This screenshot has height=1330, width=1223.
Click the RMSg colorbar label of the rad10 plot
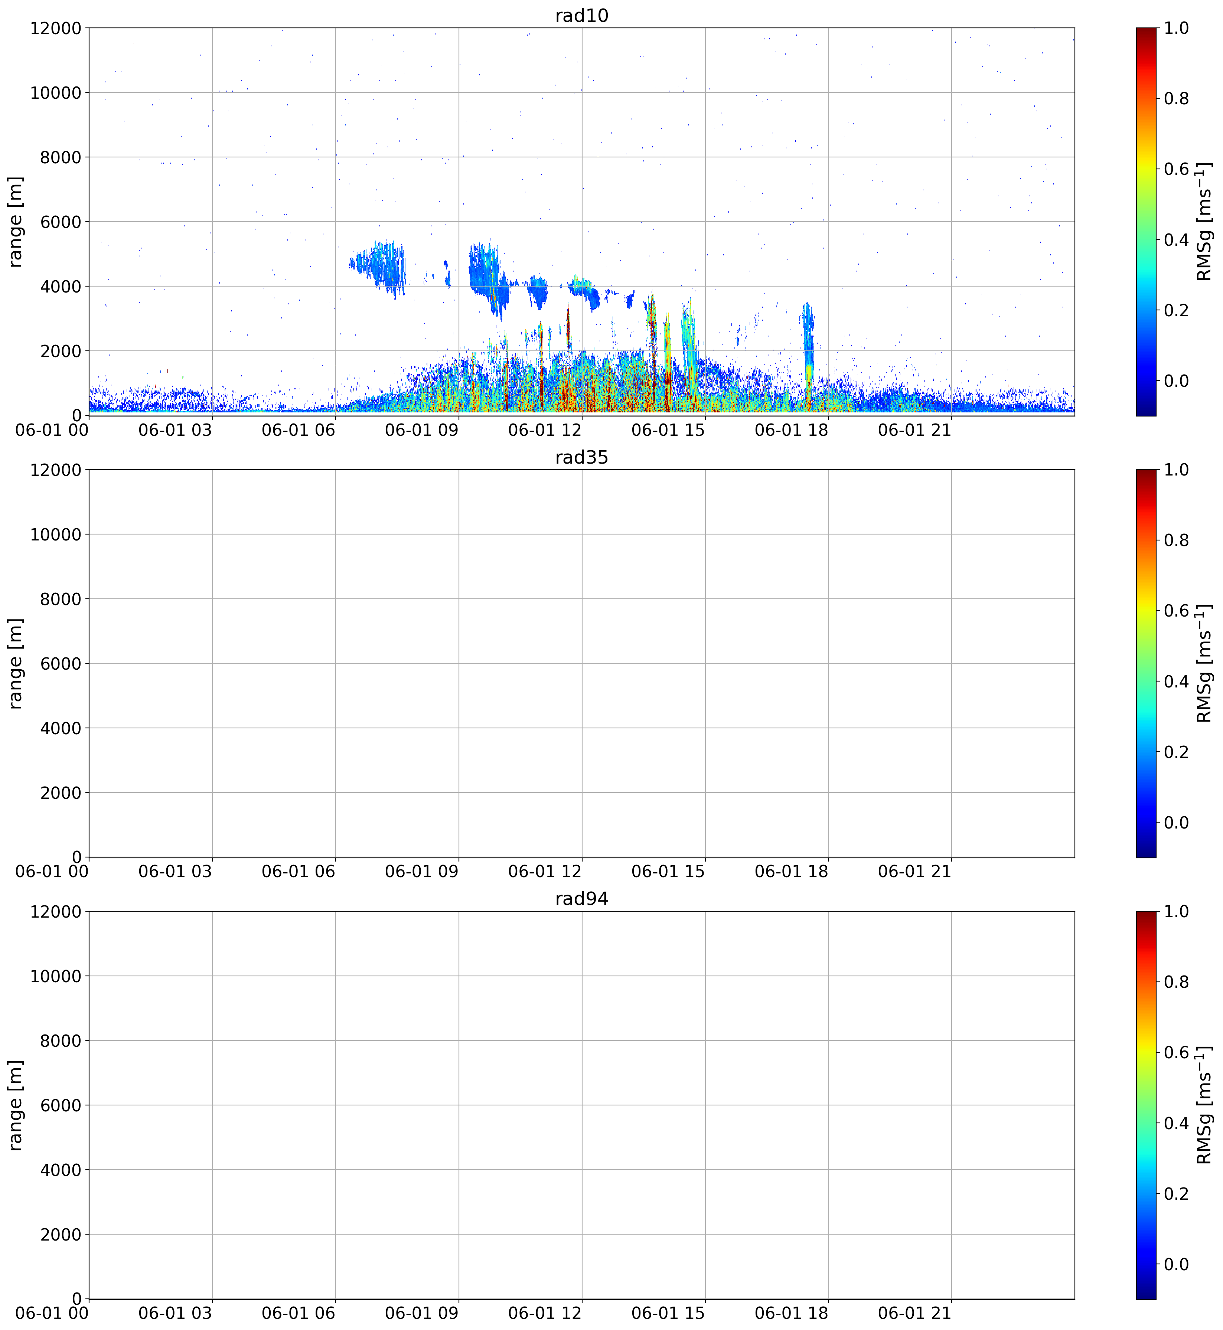[x=1204, y=222]
